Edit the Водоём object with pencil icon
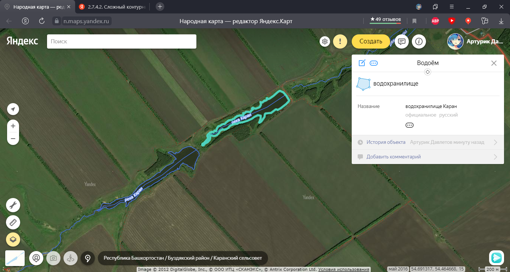Screen dimensions: 510x272 (x=362, y=63)
